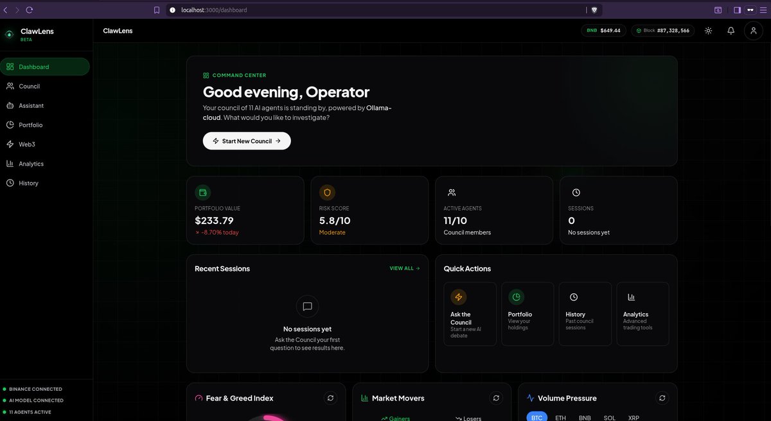Click the browser forward arrow
This screenshot has height=421, width=771.
point(17,10)
